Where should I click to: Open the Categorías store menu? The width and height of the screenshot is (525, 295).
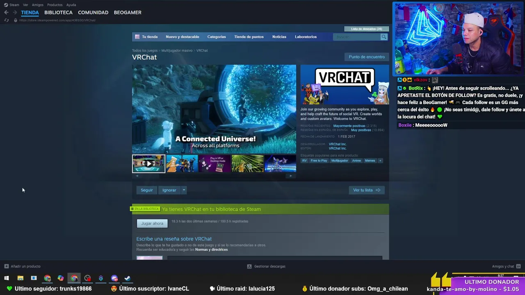click(217, 37)
